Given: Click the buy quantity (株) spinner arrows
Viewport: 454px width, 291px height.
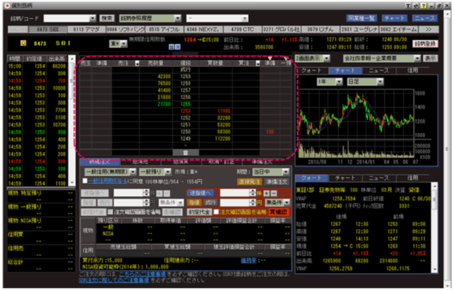Looking at the screenshot, I should pos(253,193).
